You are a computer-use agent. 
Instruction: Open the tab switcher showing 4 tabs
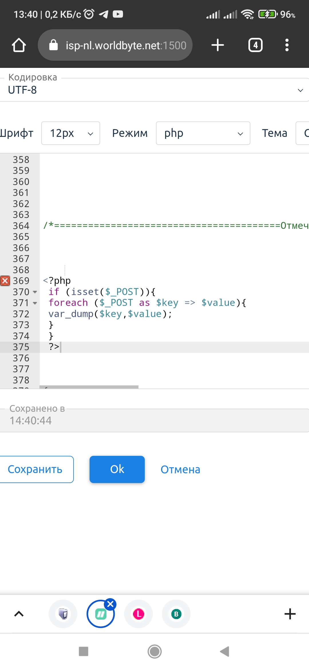pos(255,45)
